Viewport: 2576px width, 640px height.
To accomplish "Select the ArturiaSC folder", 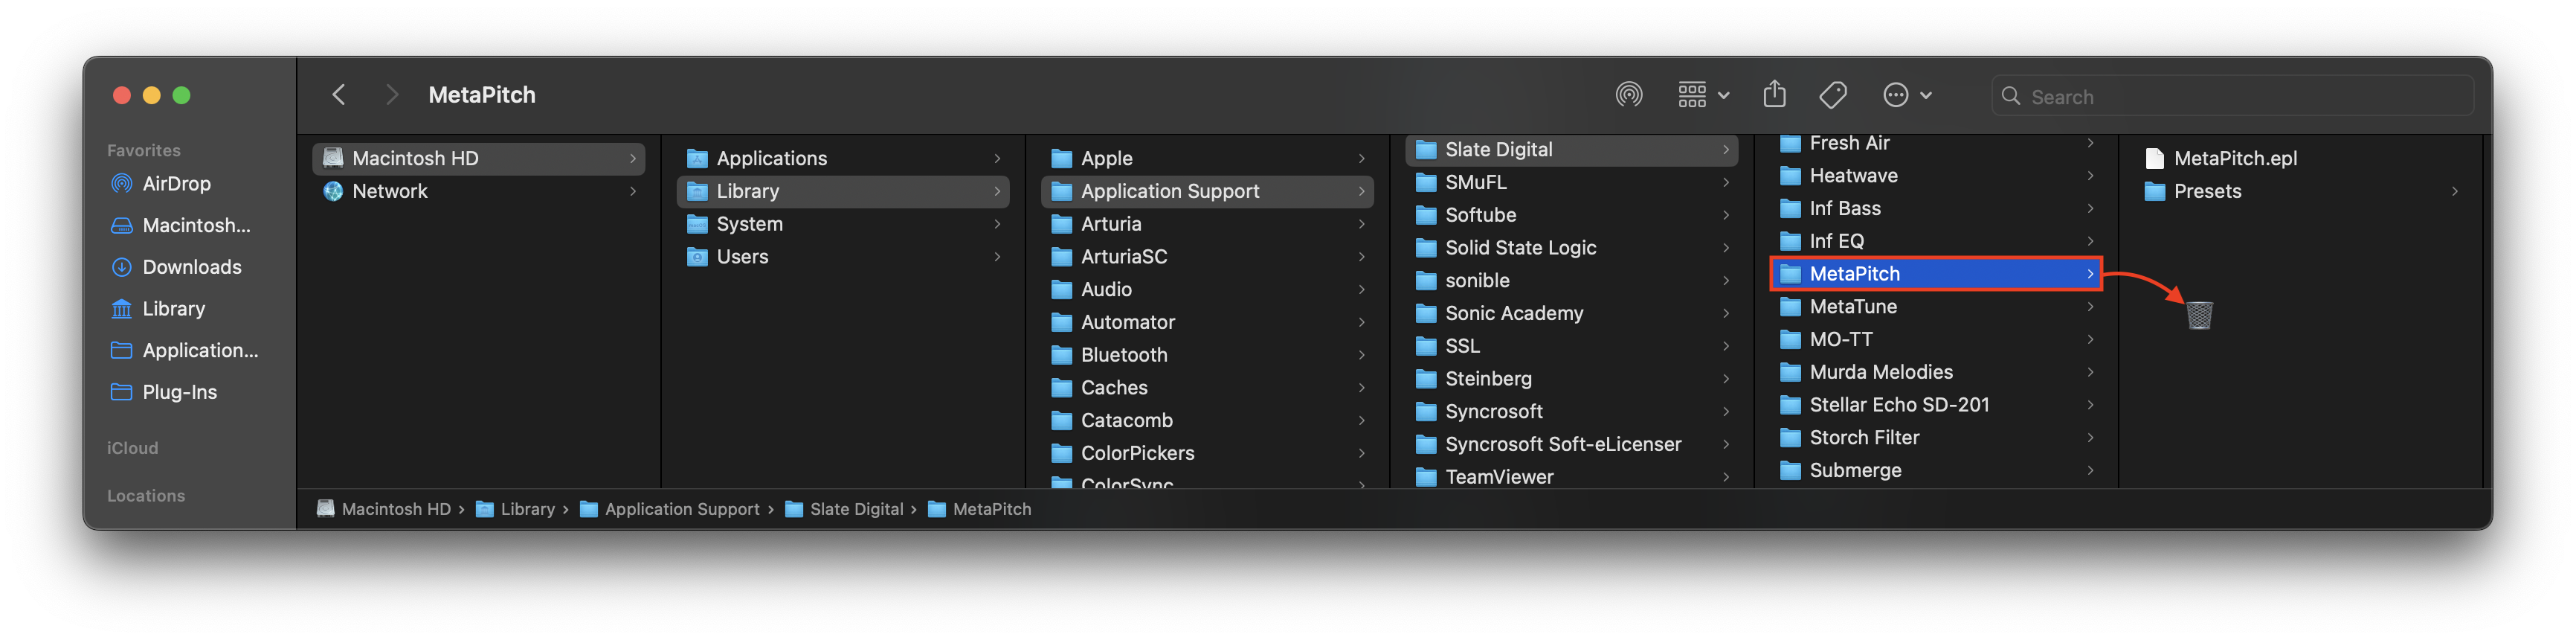I will (x=1206, y=257).
